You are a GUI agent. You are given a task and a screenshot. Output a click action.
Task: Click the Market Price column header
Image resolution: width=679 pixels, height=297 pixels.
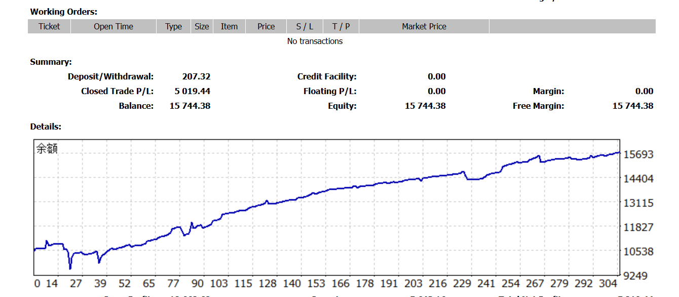pyautogui.click(x=424, y=27)
